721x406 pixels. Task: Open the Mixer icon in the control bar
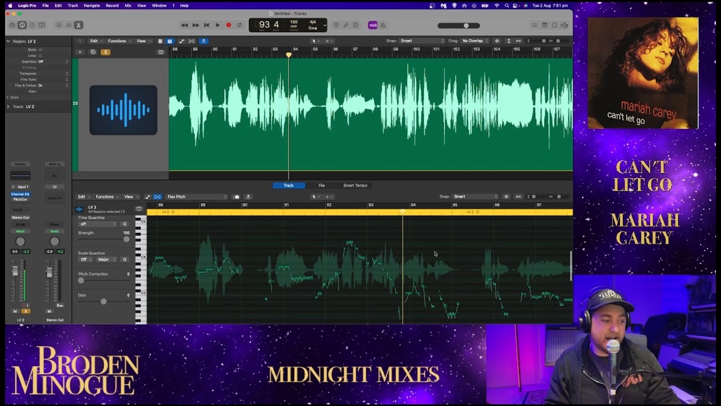69,25
